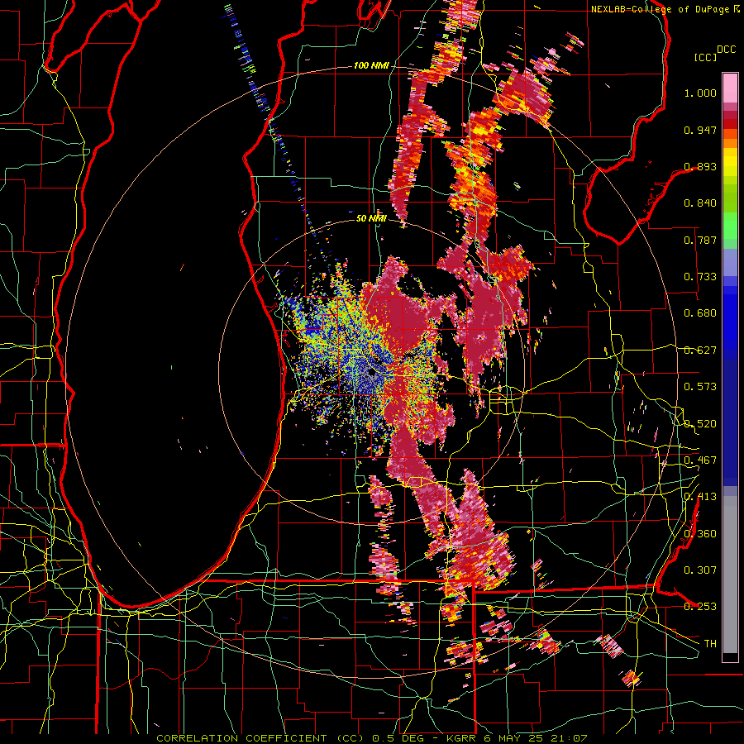The width and height of the screenshot is (744, 744).
Task: Click the 0.840 scale value
Action: tap(700, 203)
